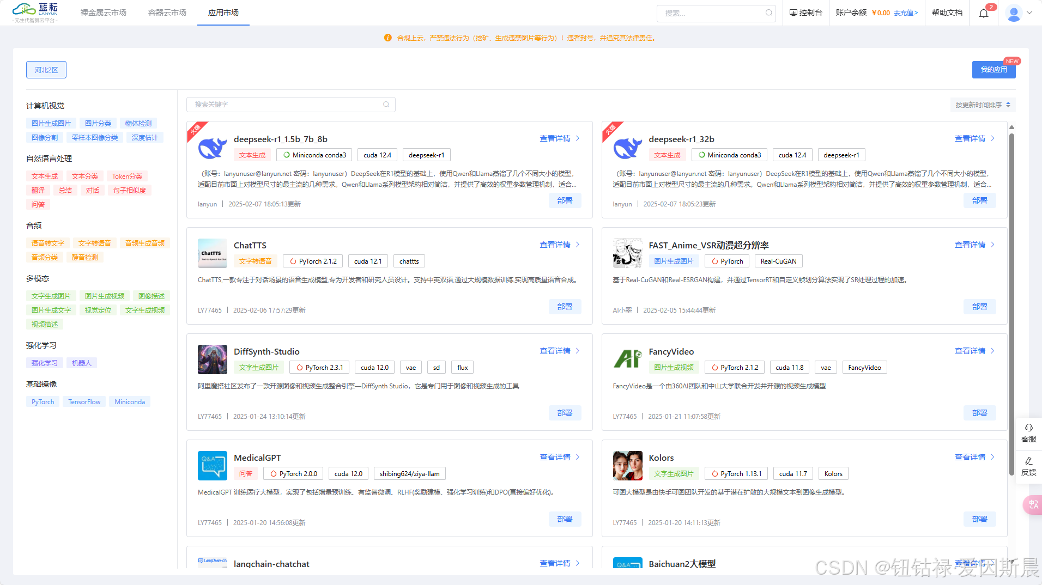The height and width of the screenshot is (585, 1042).
Task: Open the help documentation menu
Action: [947, 13]
